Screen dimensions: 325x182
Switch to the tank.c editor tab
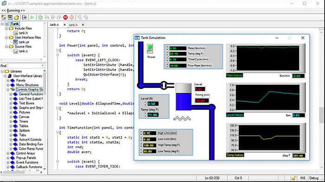pos(54,25)
